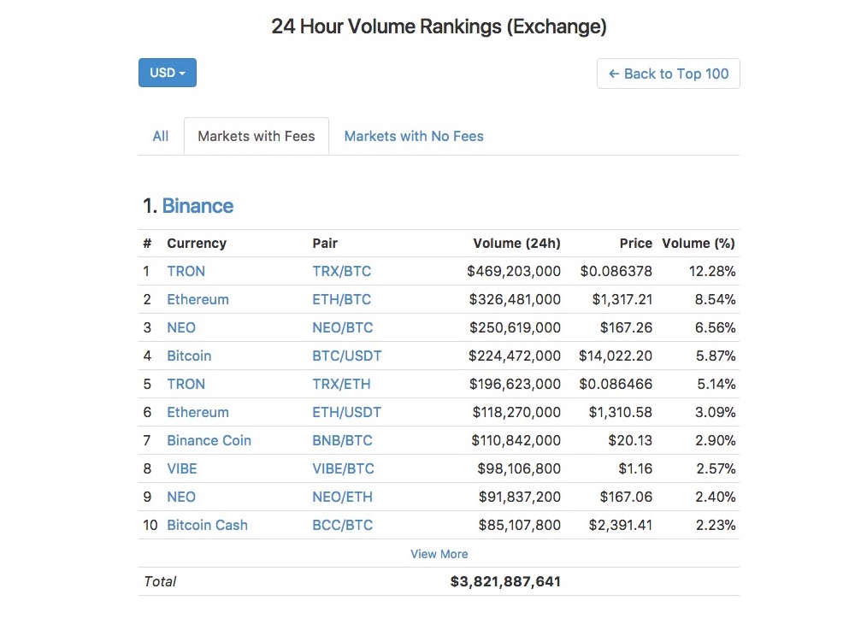Click the Bitcoin Cash link
Viewport: 855px width, 618px height.
207,526
